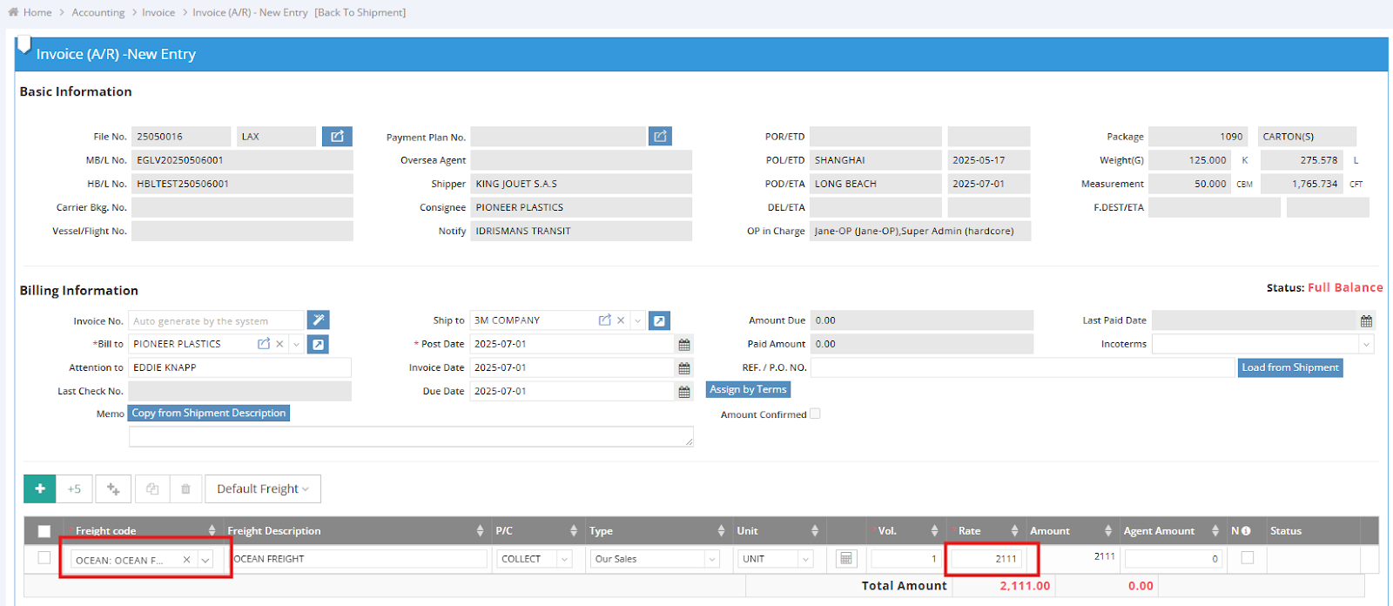Click Copy from Shipment Description button
1393x606 pixels.
tap(208, 413)
